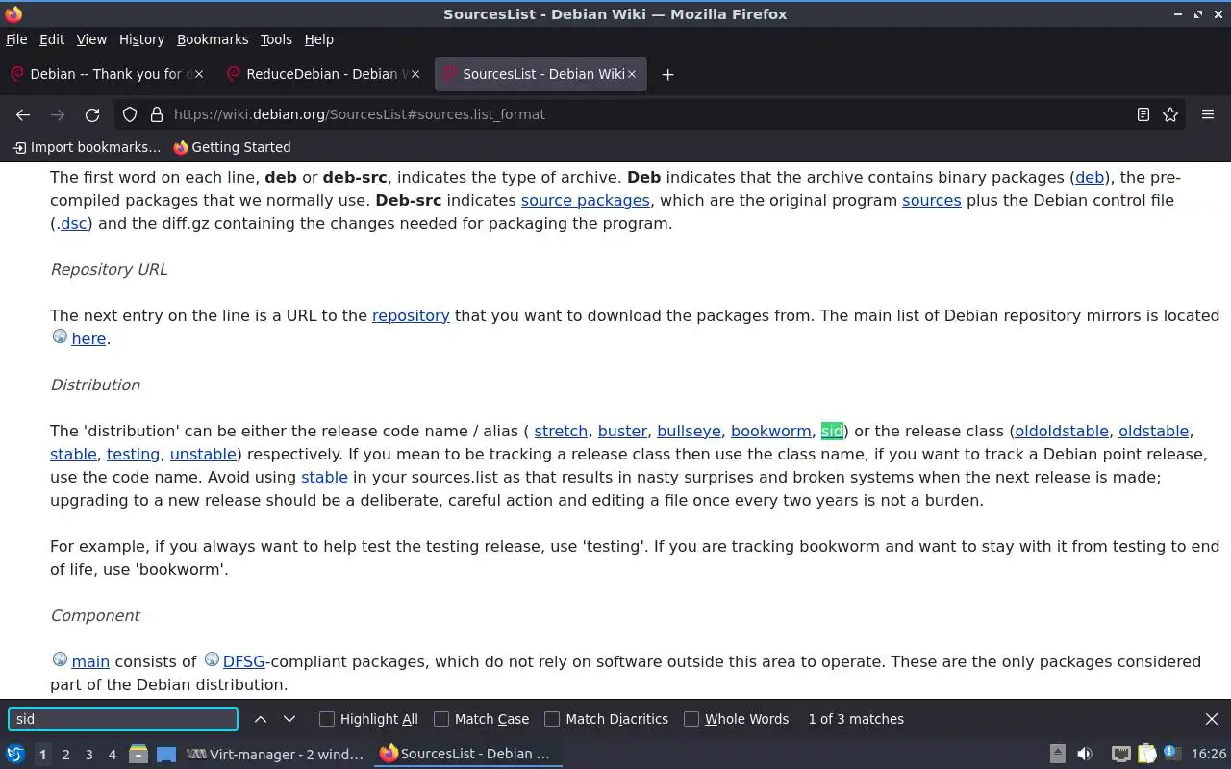Click the external link icon before 'here'

[x=60, y=337]
